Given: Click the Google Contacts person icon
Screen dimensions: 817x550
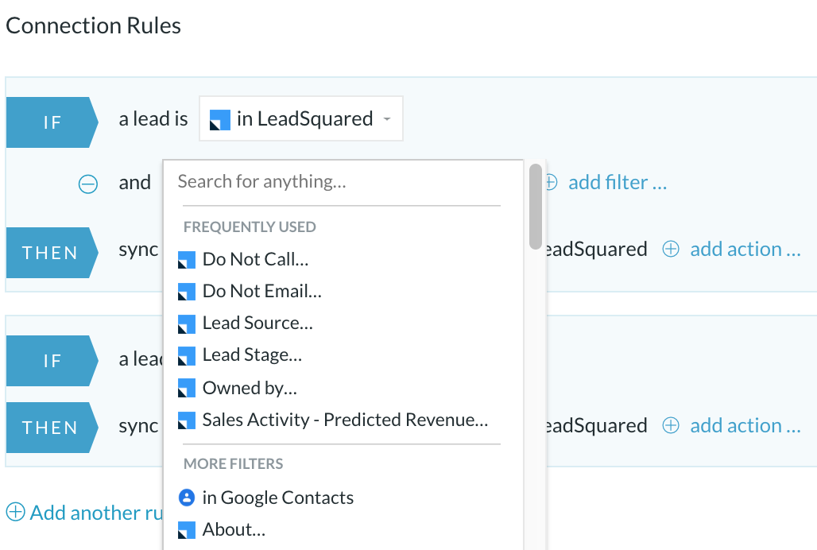Looking at the screenshot, I should [x=187, y=498].
